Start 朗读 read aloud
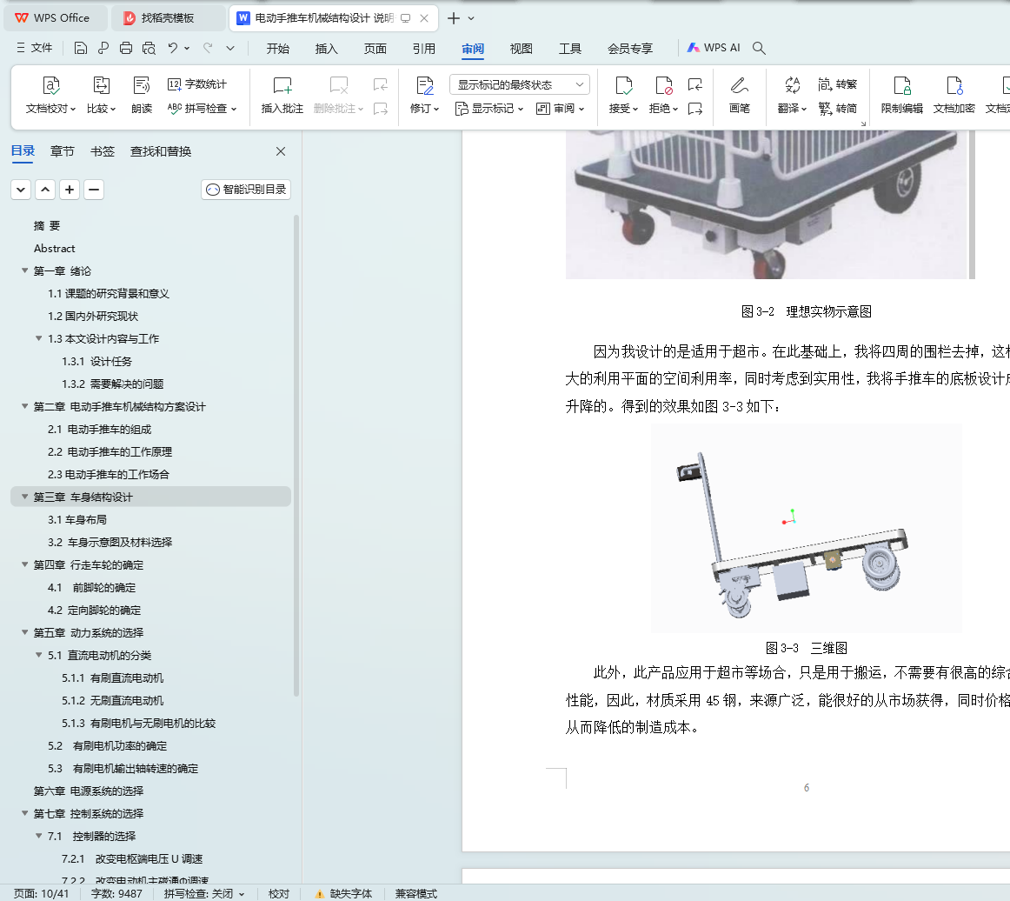Viewport: 1010px width, 901px height. tap(141, 95)
